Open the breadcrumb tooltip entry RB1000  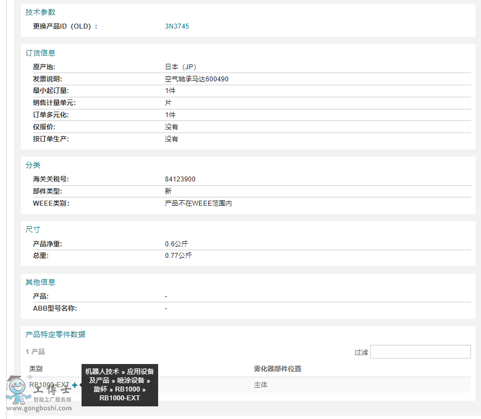[x=128, y=389]
